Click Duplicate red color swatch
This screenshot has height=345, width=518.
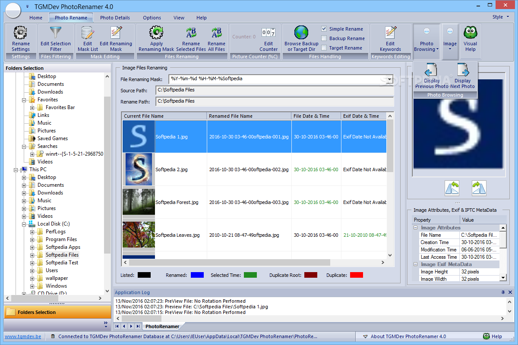click(x=357, y=275)
